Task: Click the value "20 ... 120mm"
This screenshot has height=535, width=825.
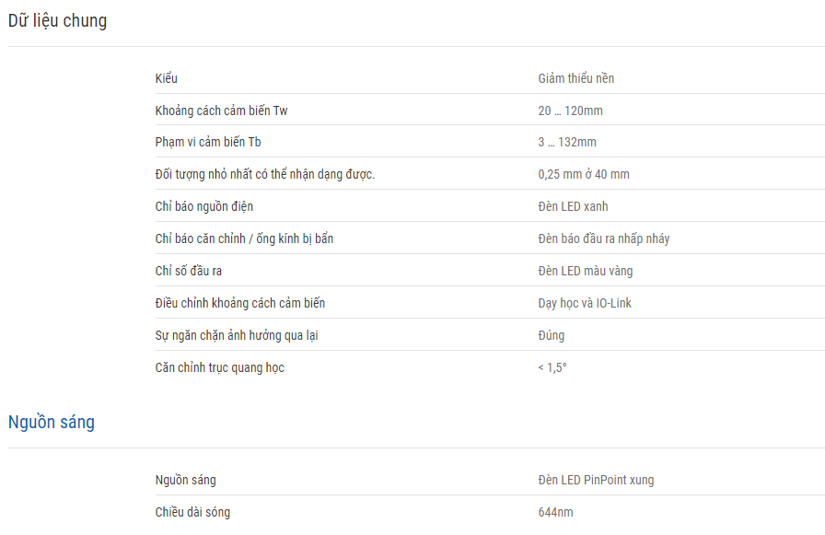Action: click(570, 110)
